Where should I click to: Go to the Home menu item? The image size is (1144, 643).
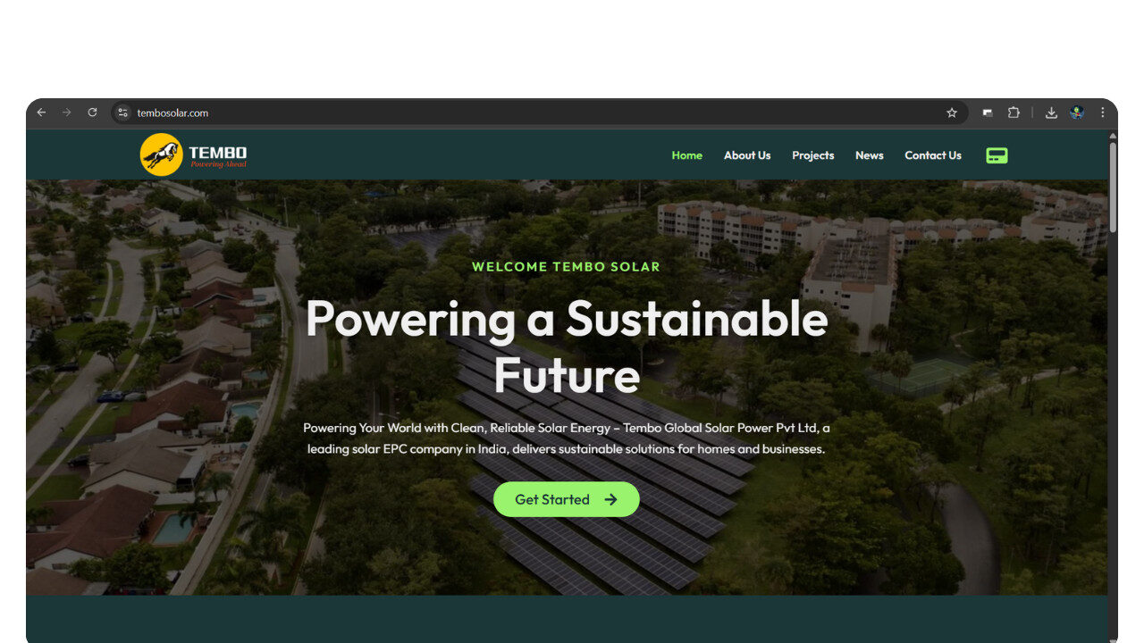(x=686, y=155)
